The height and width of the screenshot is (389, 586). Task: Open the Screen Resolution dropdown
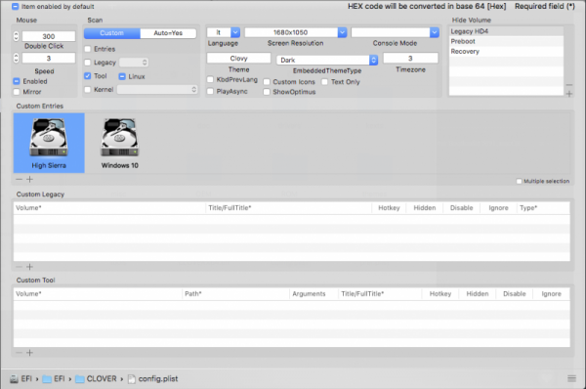pos(342,32)
